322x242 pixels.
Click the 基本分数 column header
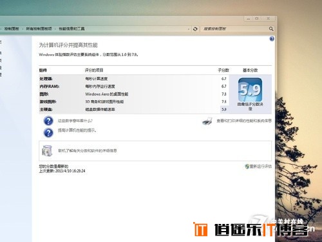pos(250,70)
